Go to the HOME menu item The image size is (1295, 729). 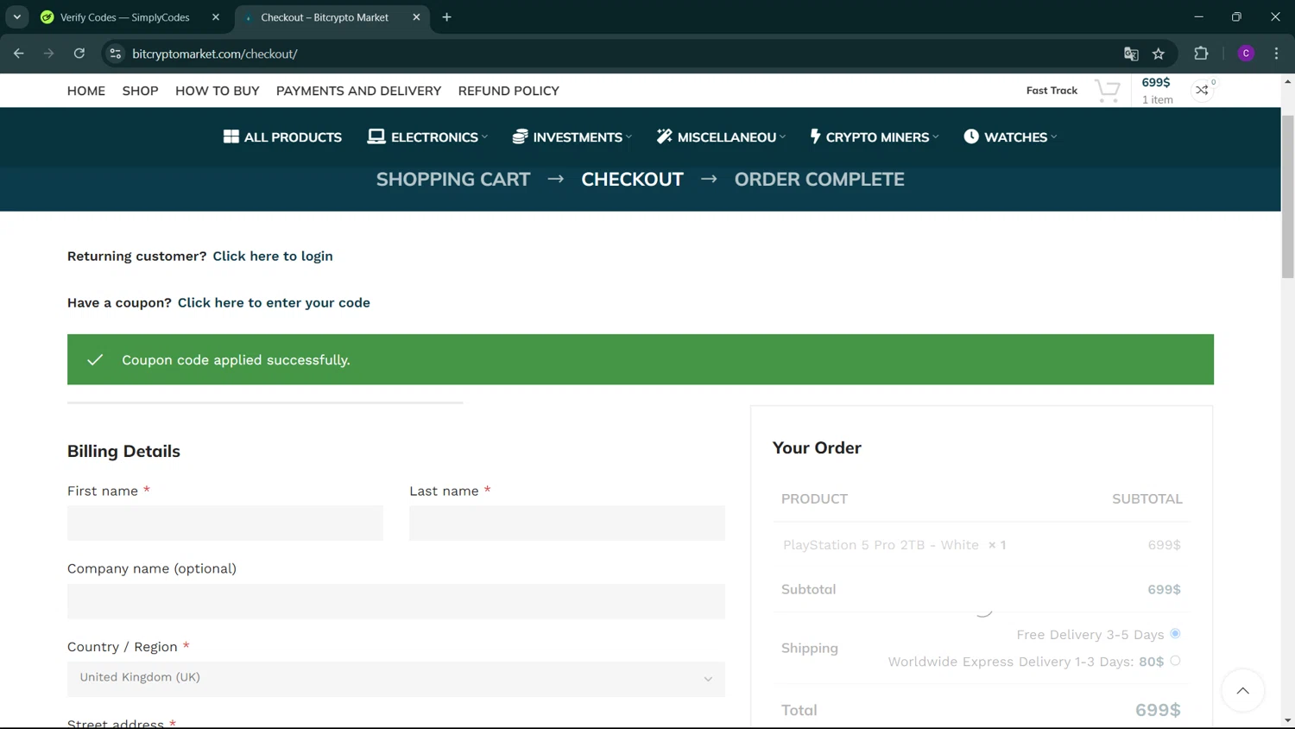86,91
